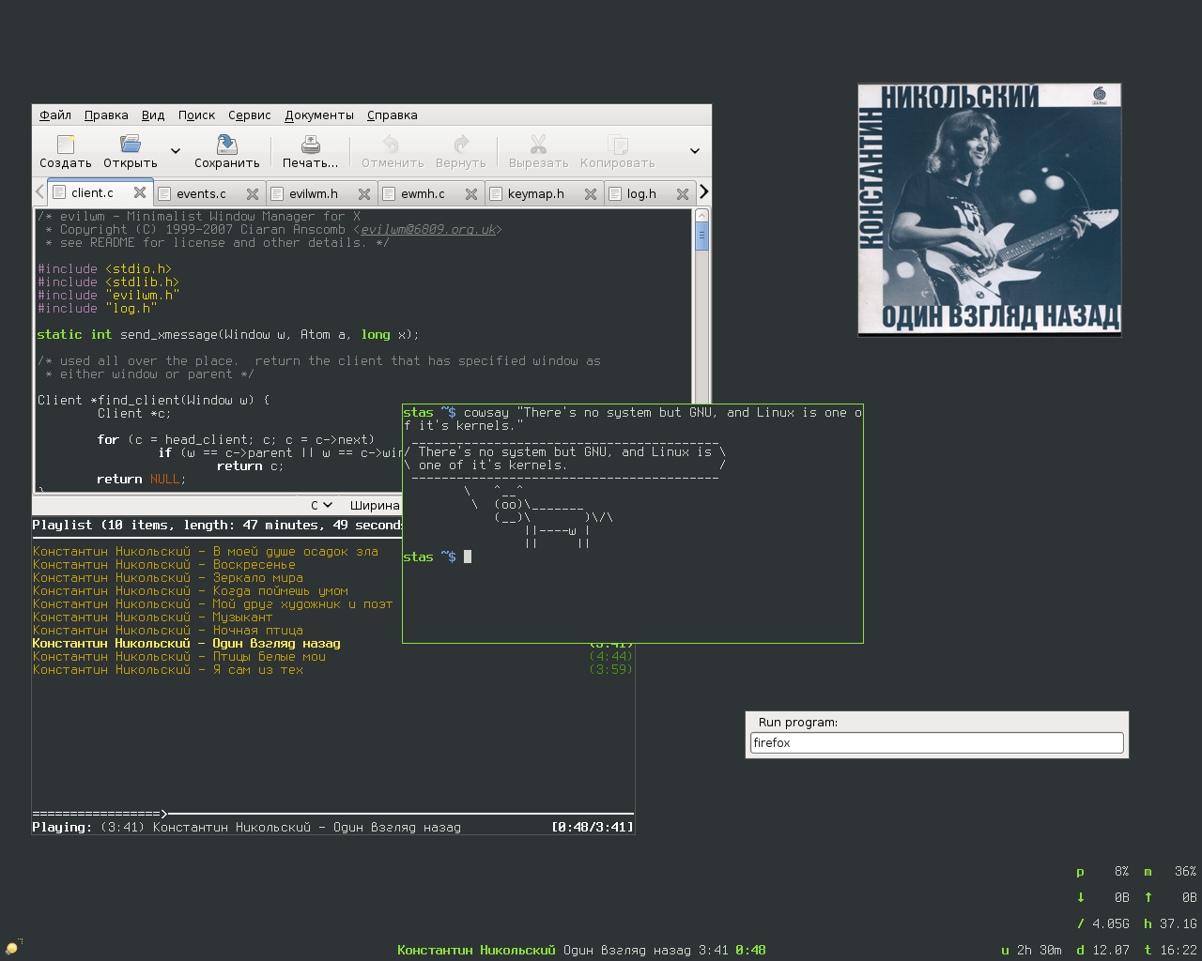Open the Справка menu
The width and height of the screenshot is (1202, 961).
click(x=393, y=115)
